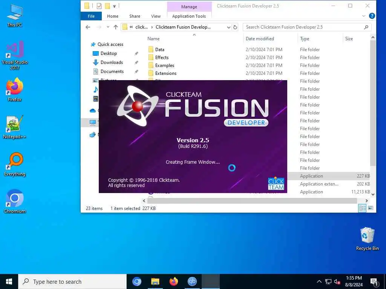Image resolution: width=386 pixels, height=289 pixels.
Task: Select the Effects folder
Action: (x=162, y=58)
